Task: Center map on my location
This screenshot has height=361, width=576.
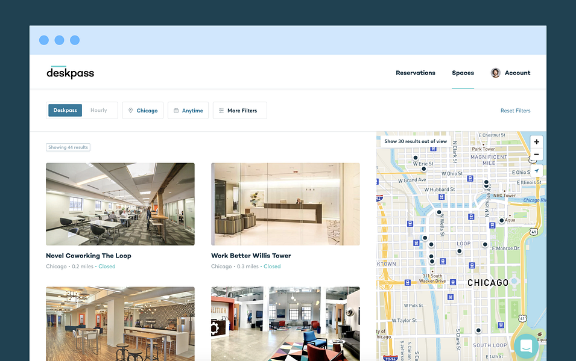Action: coord(536,171)
